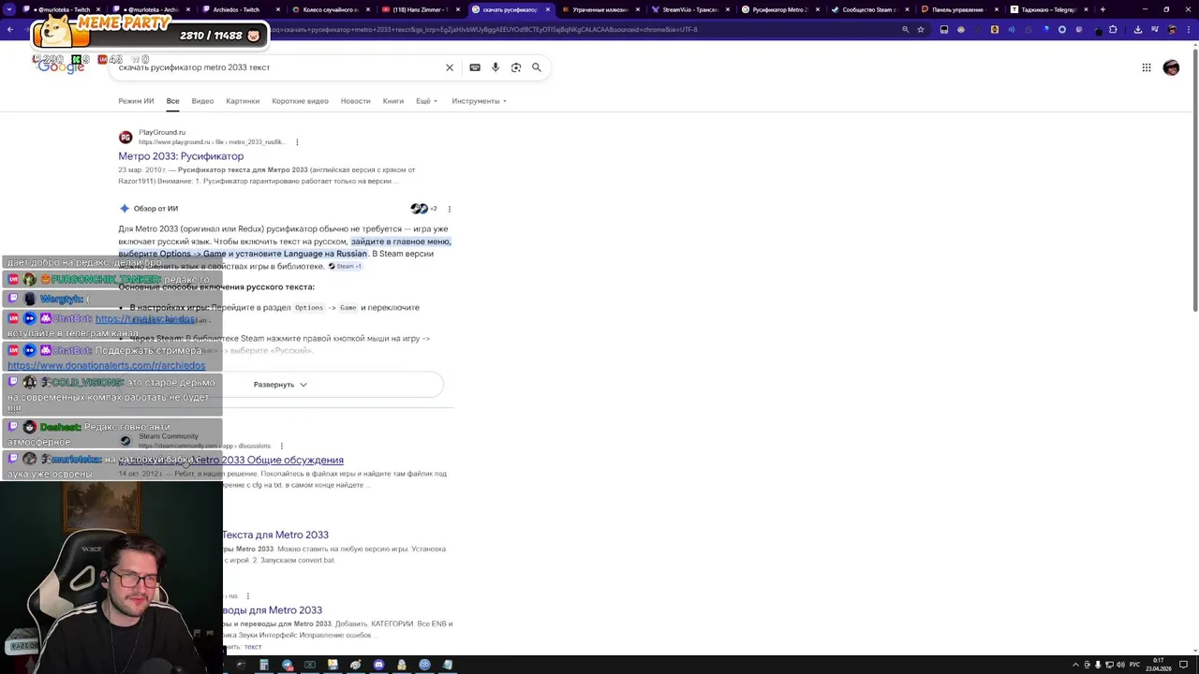Open Новости results tab
The width and height of the screenshot is (1199, 674).
pos(355,101)
